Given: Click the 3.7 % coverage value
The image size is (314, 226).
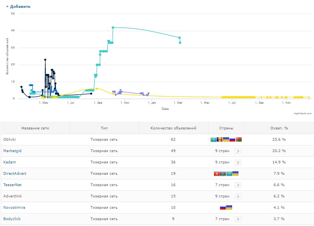Looking at the screenshot, I should (279, 219).
